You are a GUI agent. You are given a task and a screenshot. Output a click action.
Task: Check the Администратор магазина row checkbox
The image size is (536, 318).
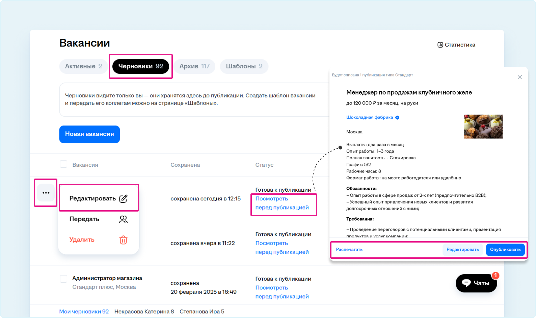coord(63,279)
